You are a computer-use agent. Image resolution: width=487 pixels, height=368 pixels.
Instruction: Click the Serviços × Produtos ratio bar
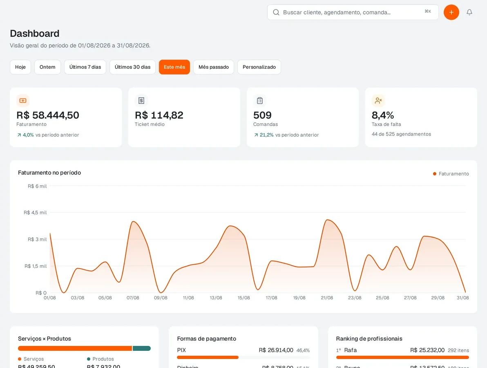coord(84,348)
